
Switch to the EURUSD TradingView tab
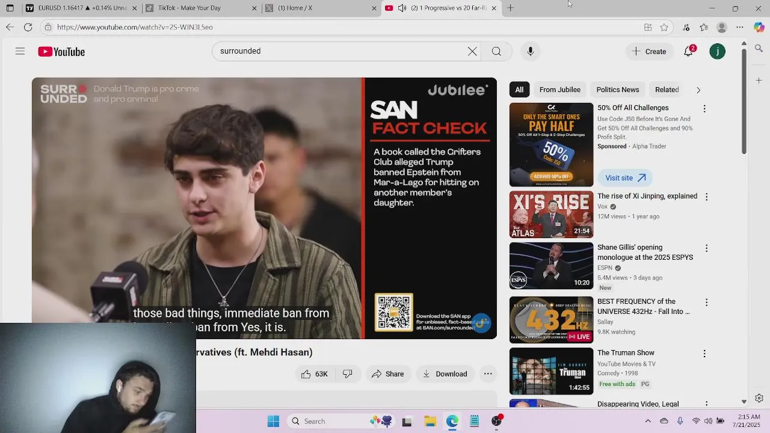pos(81,8)
